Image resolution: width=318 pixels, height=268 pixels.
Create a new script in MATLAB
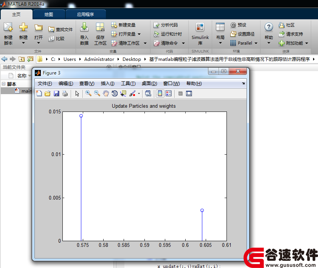tap(8, 34)
